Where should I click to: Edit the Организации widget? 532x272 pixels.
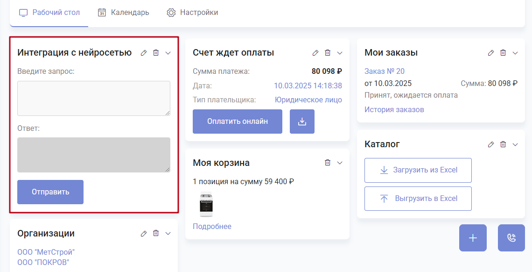click(144, 233)
